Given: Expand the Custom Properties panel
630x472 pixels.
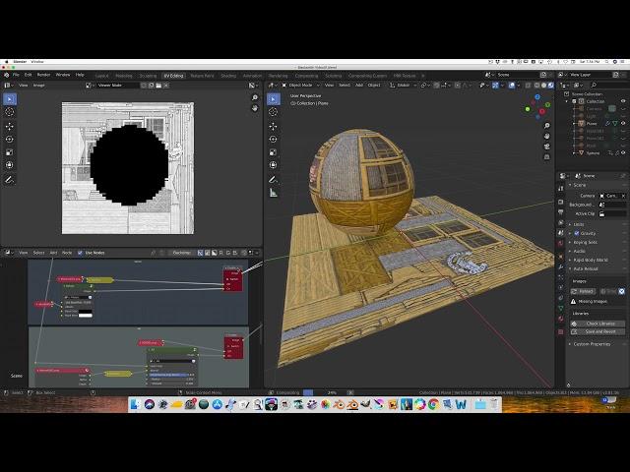Looking at the screenshot, I should point(592,344).
